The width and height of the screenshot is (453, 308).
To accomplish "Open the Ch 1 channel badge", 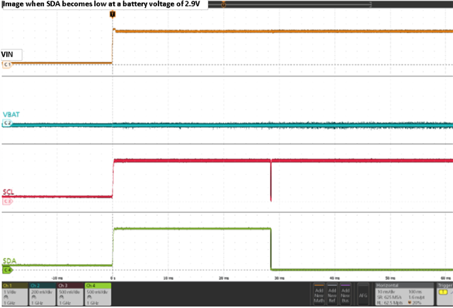I will click(x=15, y=294).
